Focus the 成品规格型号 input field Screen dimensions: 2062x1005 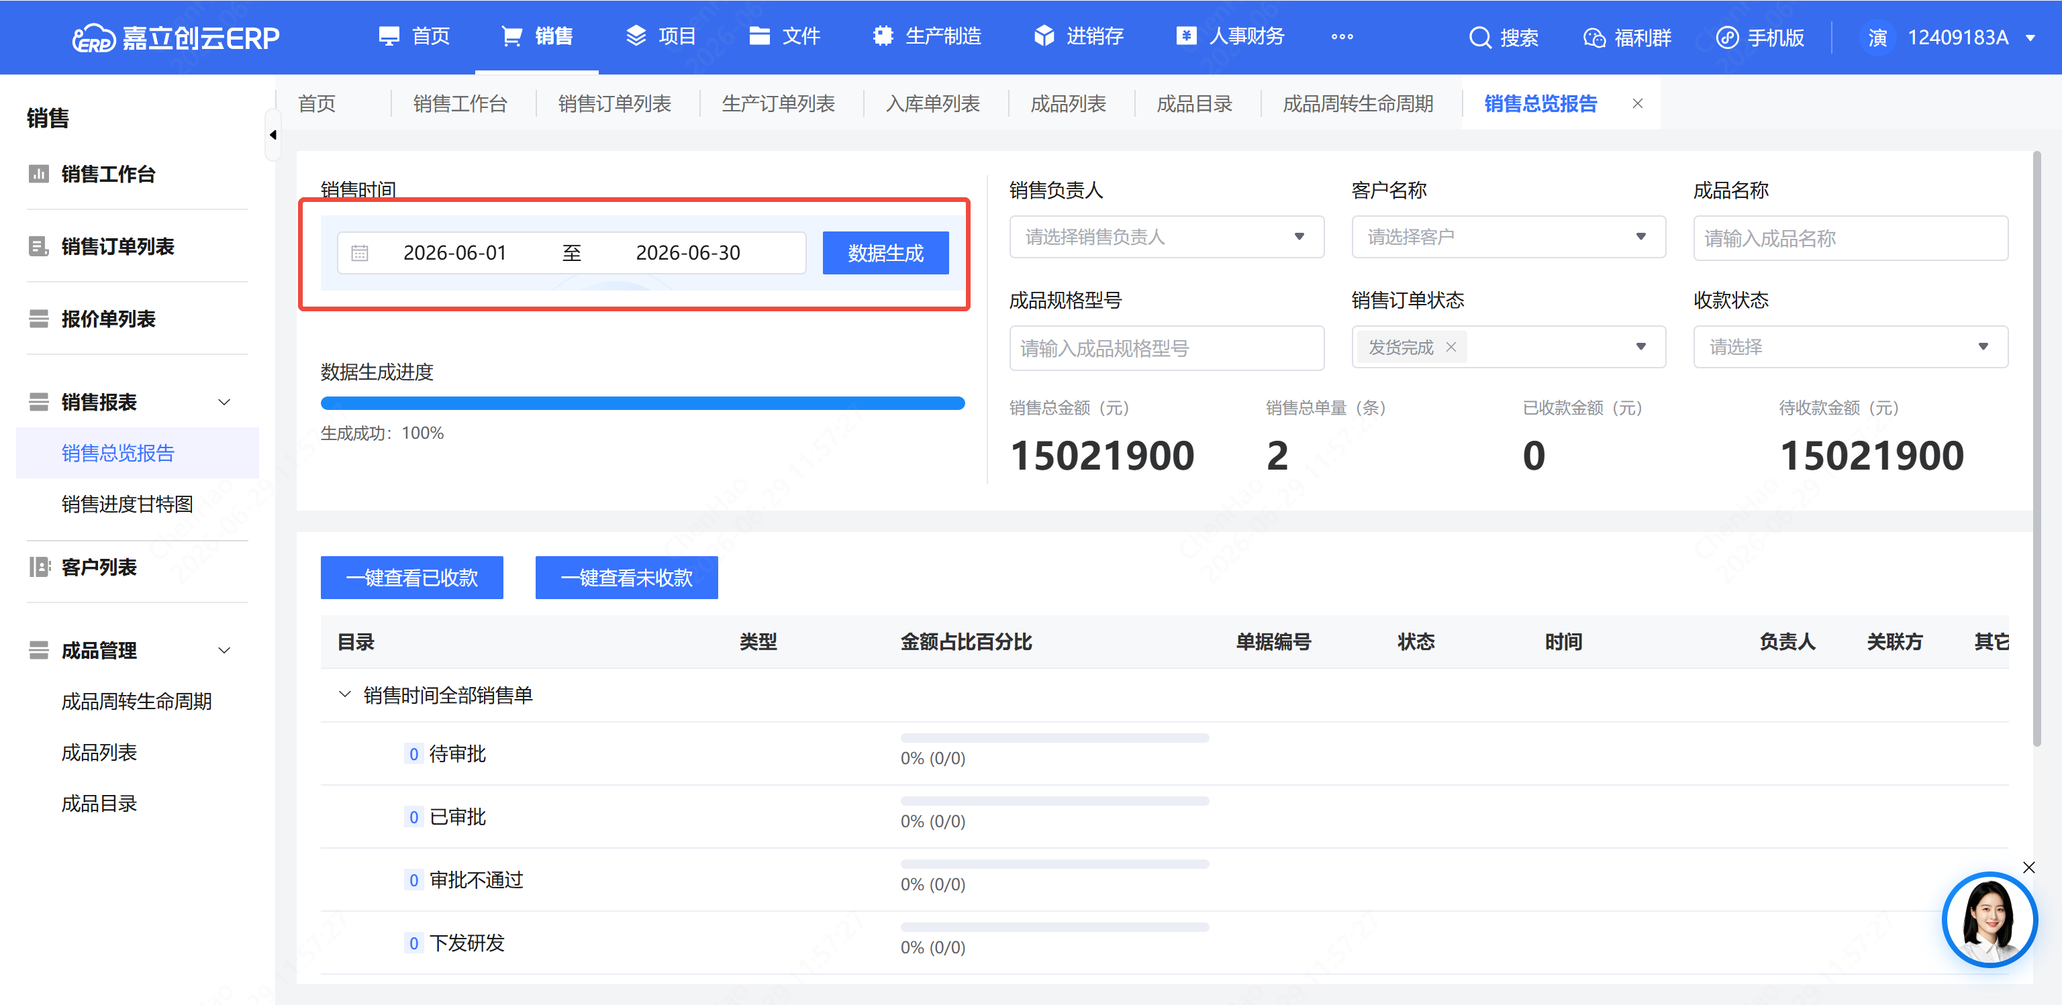(1167, 348)
